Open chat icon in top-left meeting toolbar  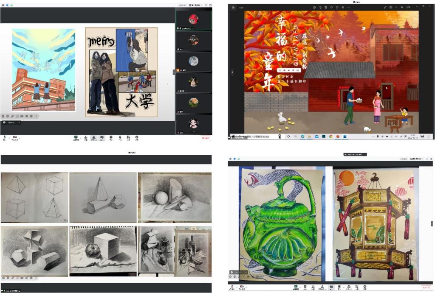point(102,137)
